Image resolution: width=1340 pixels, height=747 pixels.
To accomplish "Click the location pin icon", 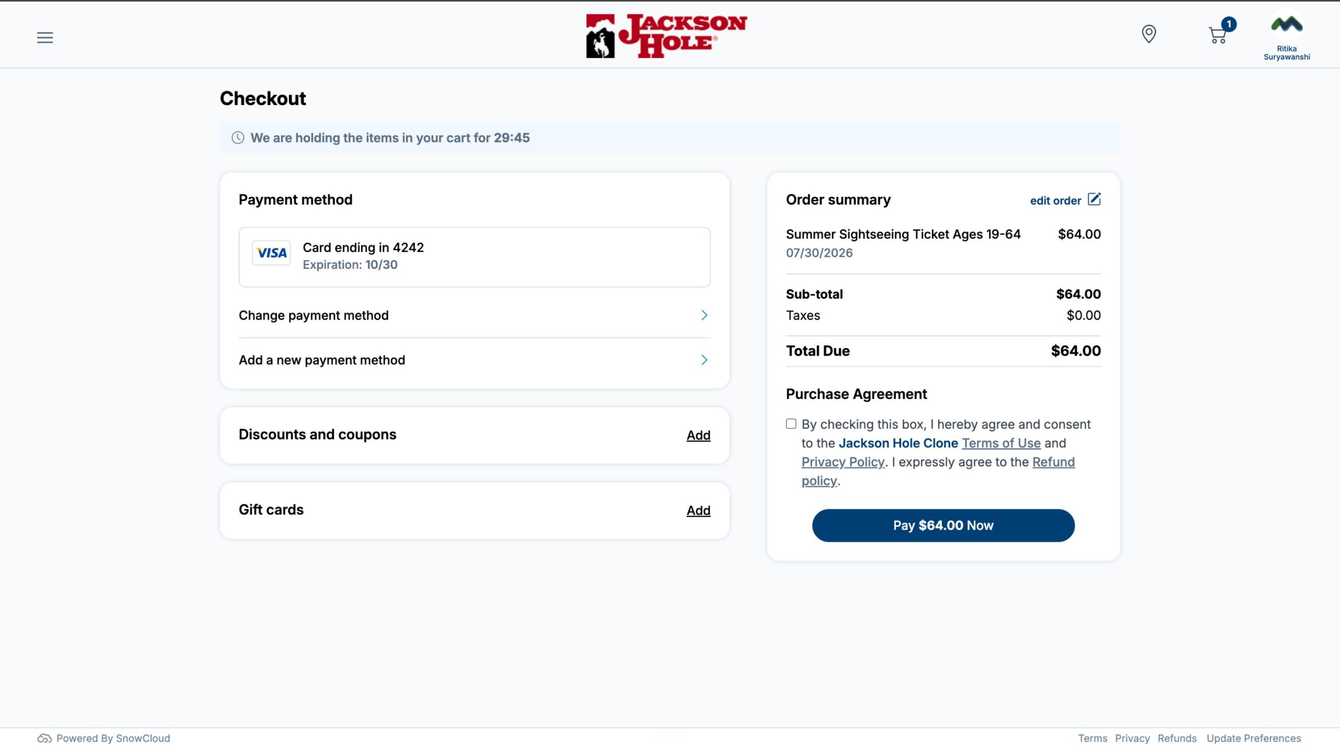I will click(x=1148, y=34).
